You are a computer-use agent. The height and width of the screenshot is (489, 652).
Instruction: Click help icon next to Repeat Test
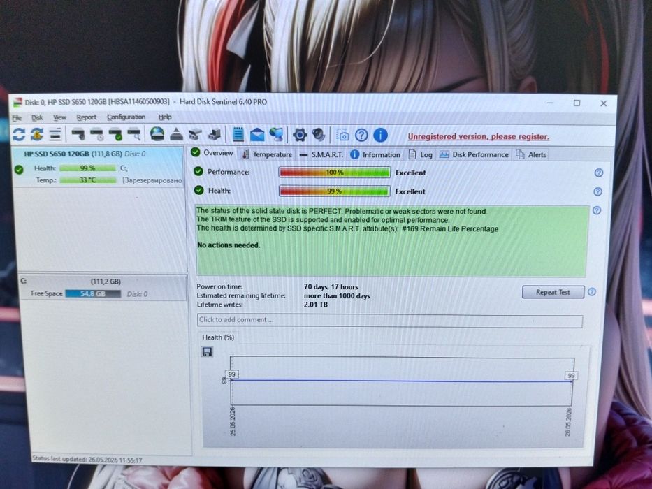pyautogui.click(x=592, y=292)
